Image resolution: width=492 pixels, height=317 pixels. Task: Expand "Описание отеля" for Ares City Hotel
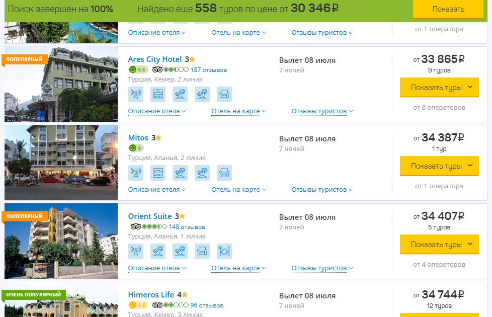156,111
